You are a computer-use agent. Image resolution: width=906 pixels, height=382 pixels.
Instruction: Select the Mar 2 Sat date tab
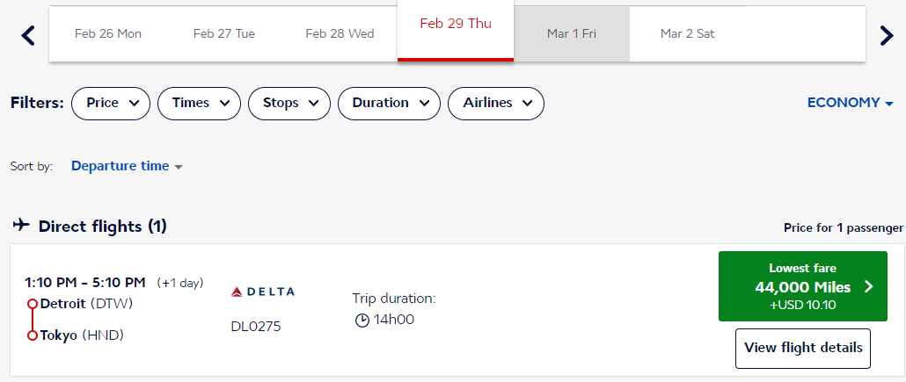(688, 33)
